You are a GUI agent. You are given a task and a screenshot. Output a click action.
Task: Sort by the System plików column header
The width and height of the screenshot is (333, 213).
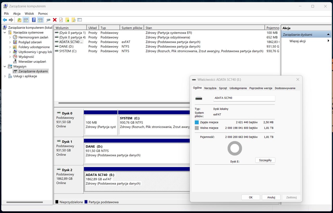pos(132,28)
